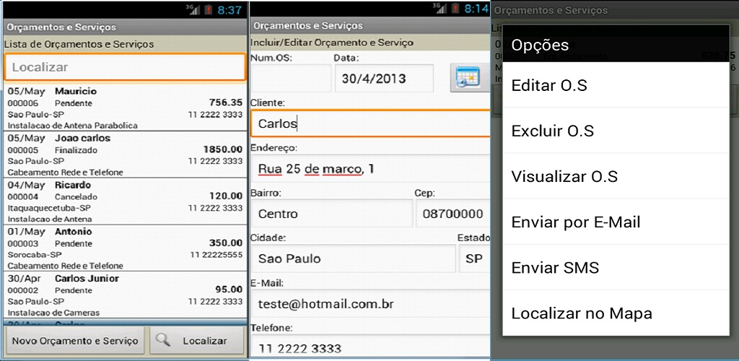Open the calendar date picker icon
This screenshot has width=739, height=361.
pos(468,78)
